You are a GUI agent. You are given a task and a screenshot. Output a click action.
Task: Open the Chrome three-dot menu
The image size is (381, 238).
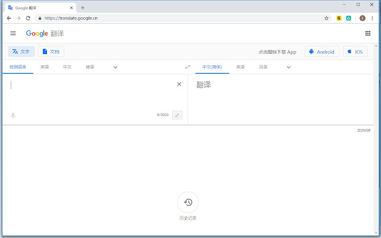click(x=372, y=18)
